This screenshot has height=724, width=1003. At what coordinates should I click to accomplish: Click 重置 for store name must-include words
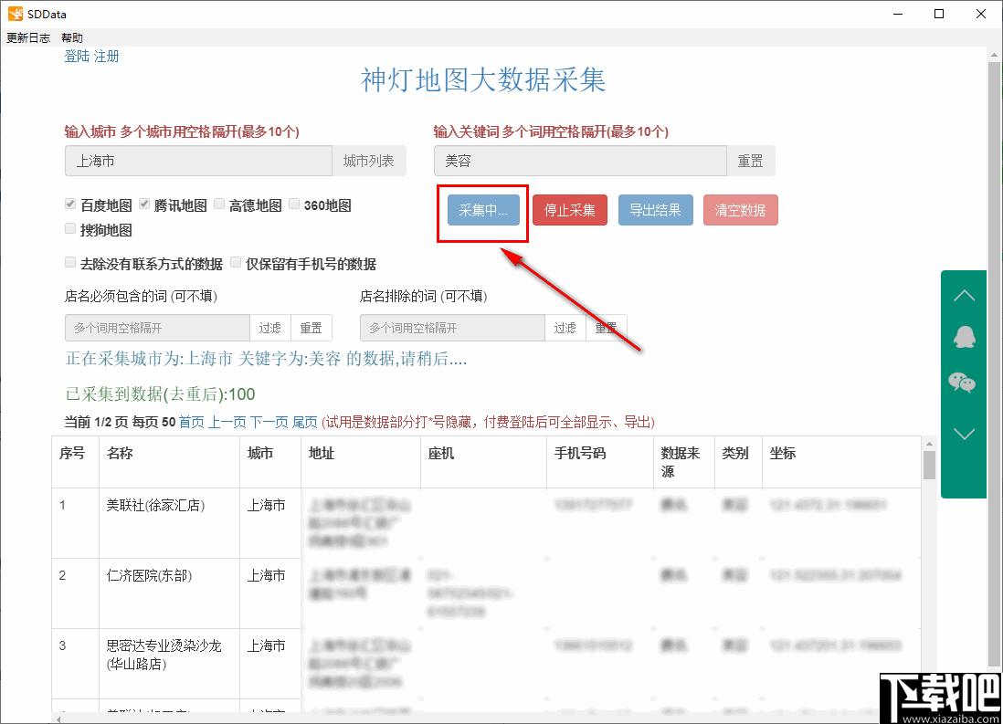(311, 328)
